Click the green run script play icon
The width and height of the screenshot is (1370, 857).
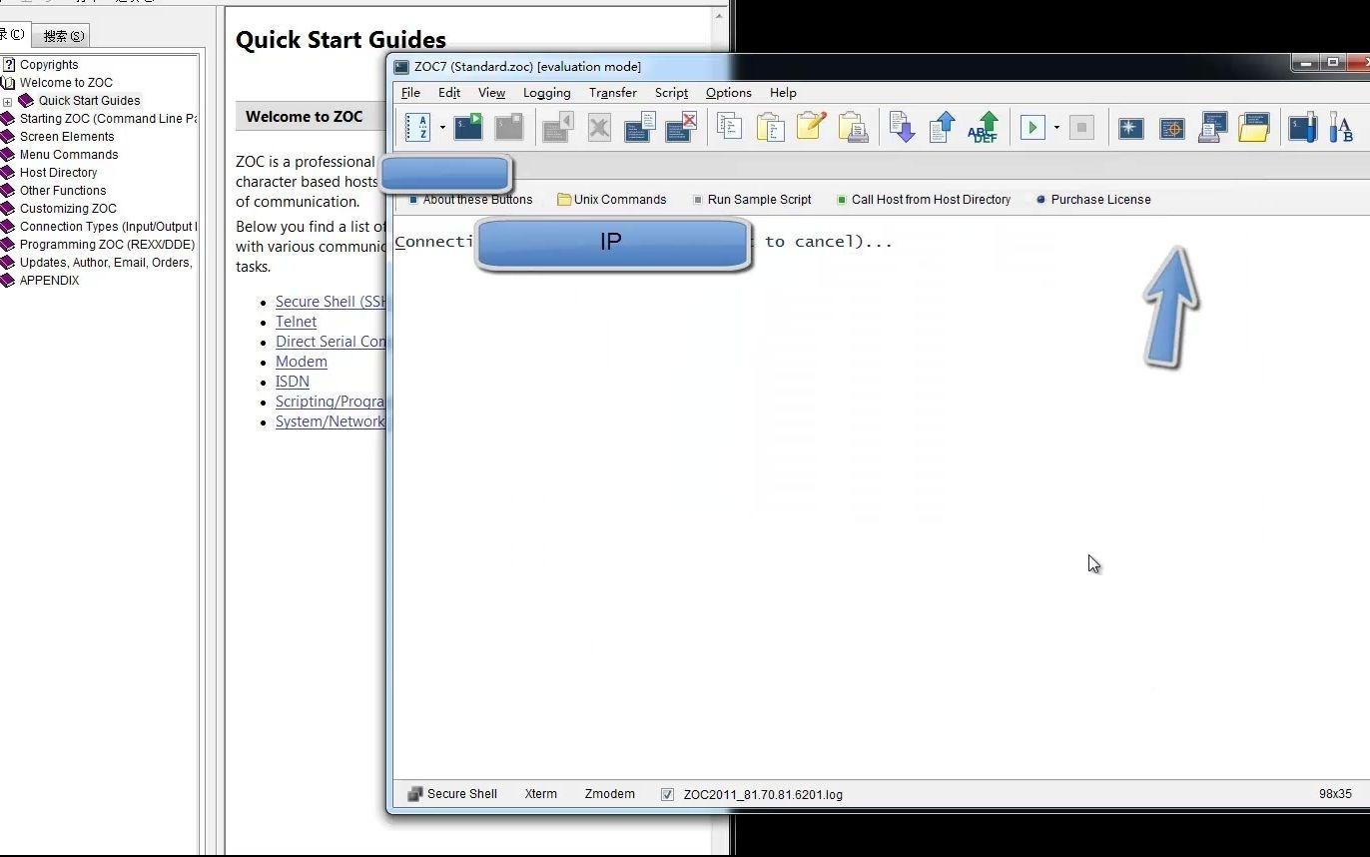click(1032, 127)
